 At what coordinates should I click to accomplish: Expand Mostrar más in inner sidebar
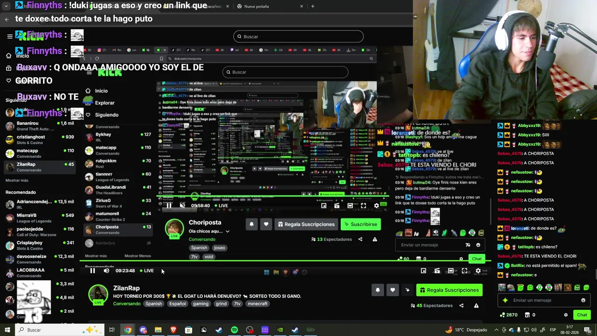pos(96,256)
